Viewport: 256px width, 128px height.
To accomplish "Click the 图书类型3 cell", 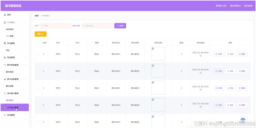I will point(135,88).
